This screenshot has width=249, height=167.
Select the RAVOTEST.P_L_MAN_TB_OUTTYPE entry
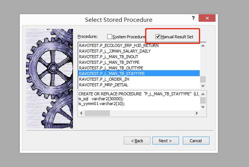[x=111, y=68]
